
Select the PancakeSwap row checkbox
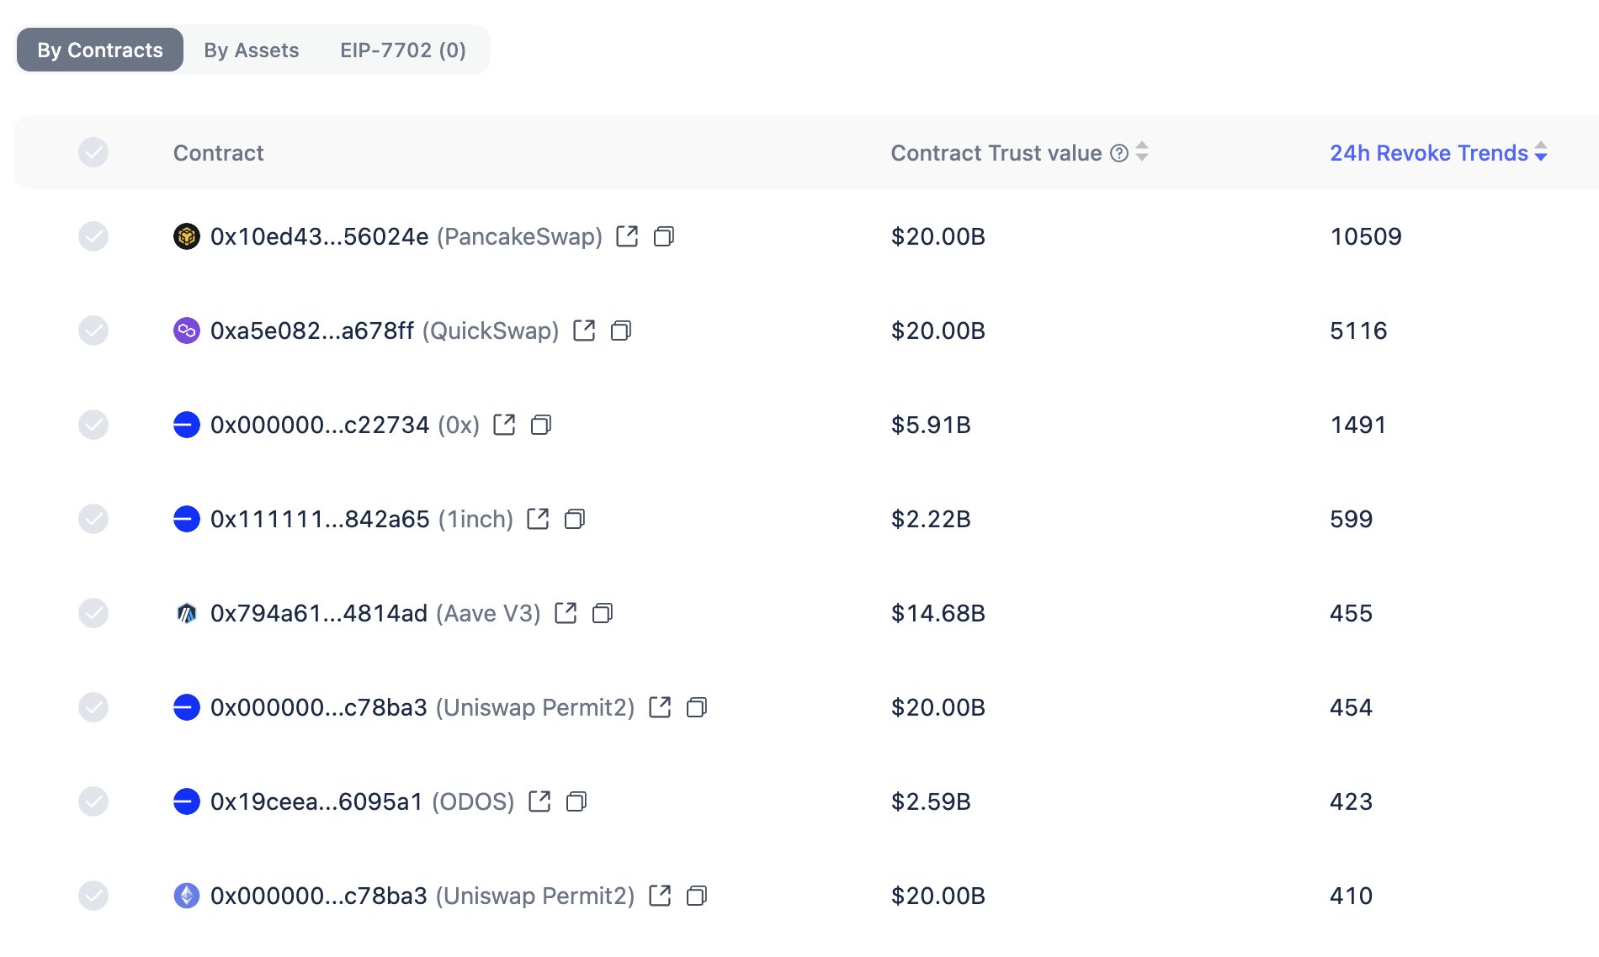(93, 236)
